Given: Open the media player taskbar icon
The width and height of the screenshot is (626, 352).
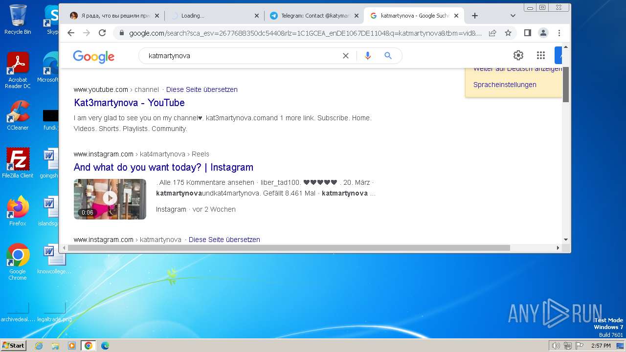Looking at the screenshot, I should tap(72, 346).
